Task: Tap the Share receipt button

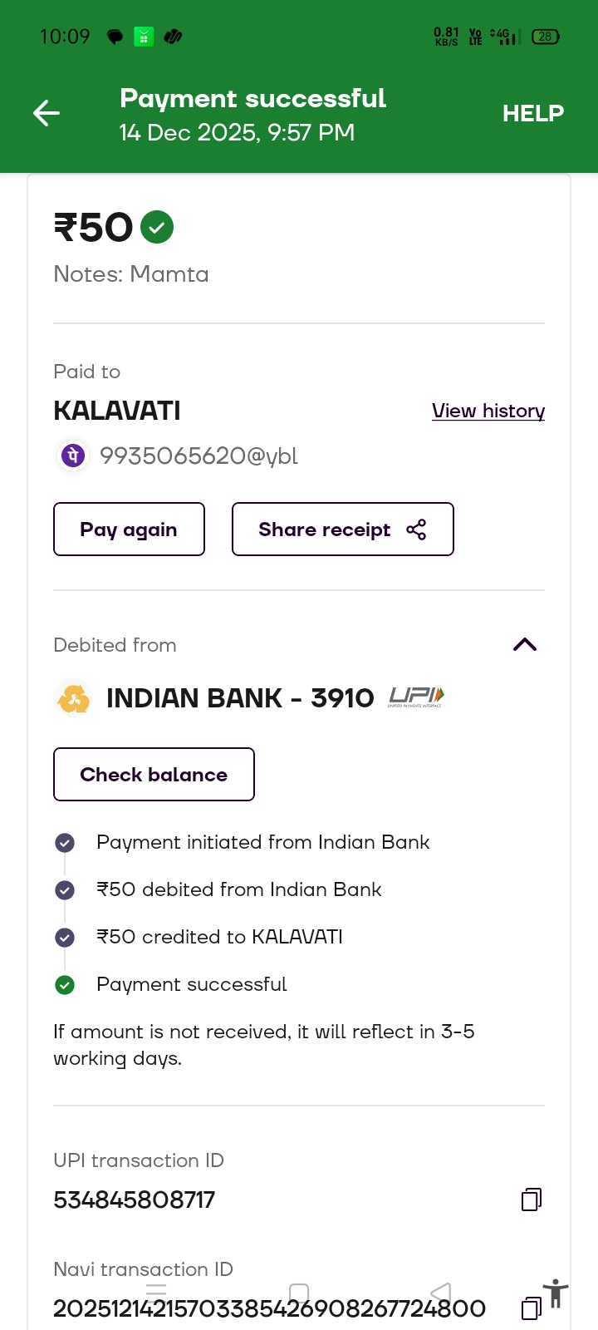Action: 342,530
